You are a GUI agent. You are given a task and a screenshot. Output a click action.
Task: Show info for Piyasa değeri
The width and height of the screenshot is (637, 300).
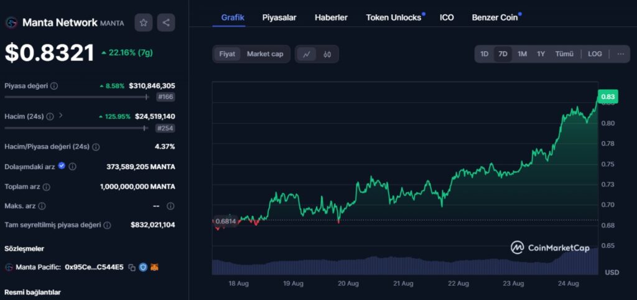point(54,86)
